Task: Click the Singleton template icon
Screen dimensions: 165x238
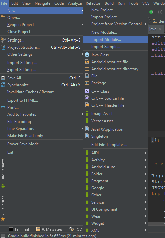Action: coord(87,136)
